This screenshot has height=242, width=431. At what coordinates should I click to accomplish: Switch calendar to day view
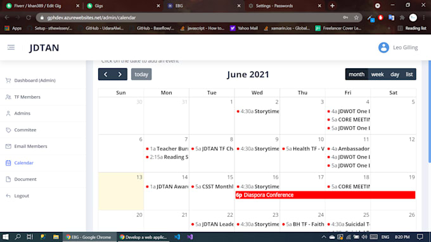tap(395, 75)
